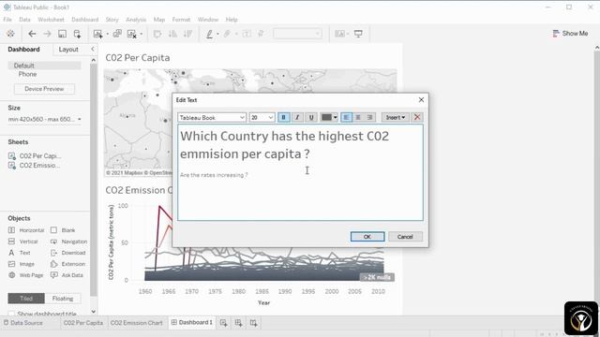This screenshot has width=600, height=337.
Task: Open the Data Source tab
Action: (23, 323)
